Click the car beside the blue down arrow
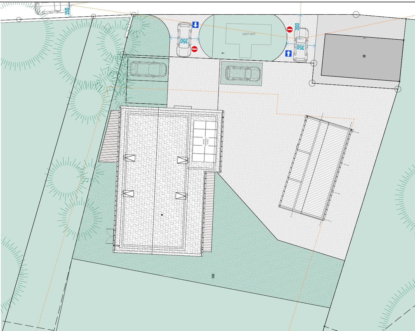This screenshot has width=415, height=331. click(184, 40)
